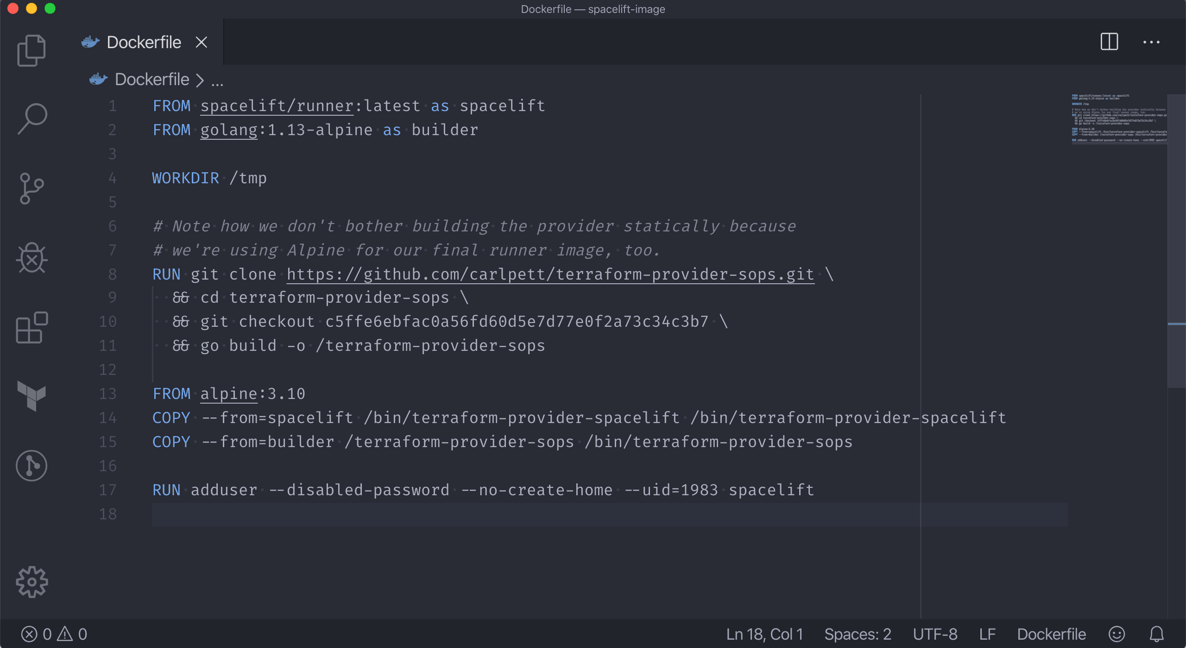Click '--from=builder' on line 15
Viewport: 1186px width, 648px height.
267,442
